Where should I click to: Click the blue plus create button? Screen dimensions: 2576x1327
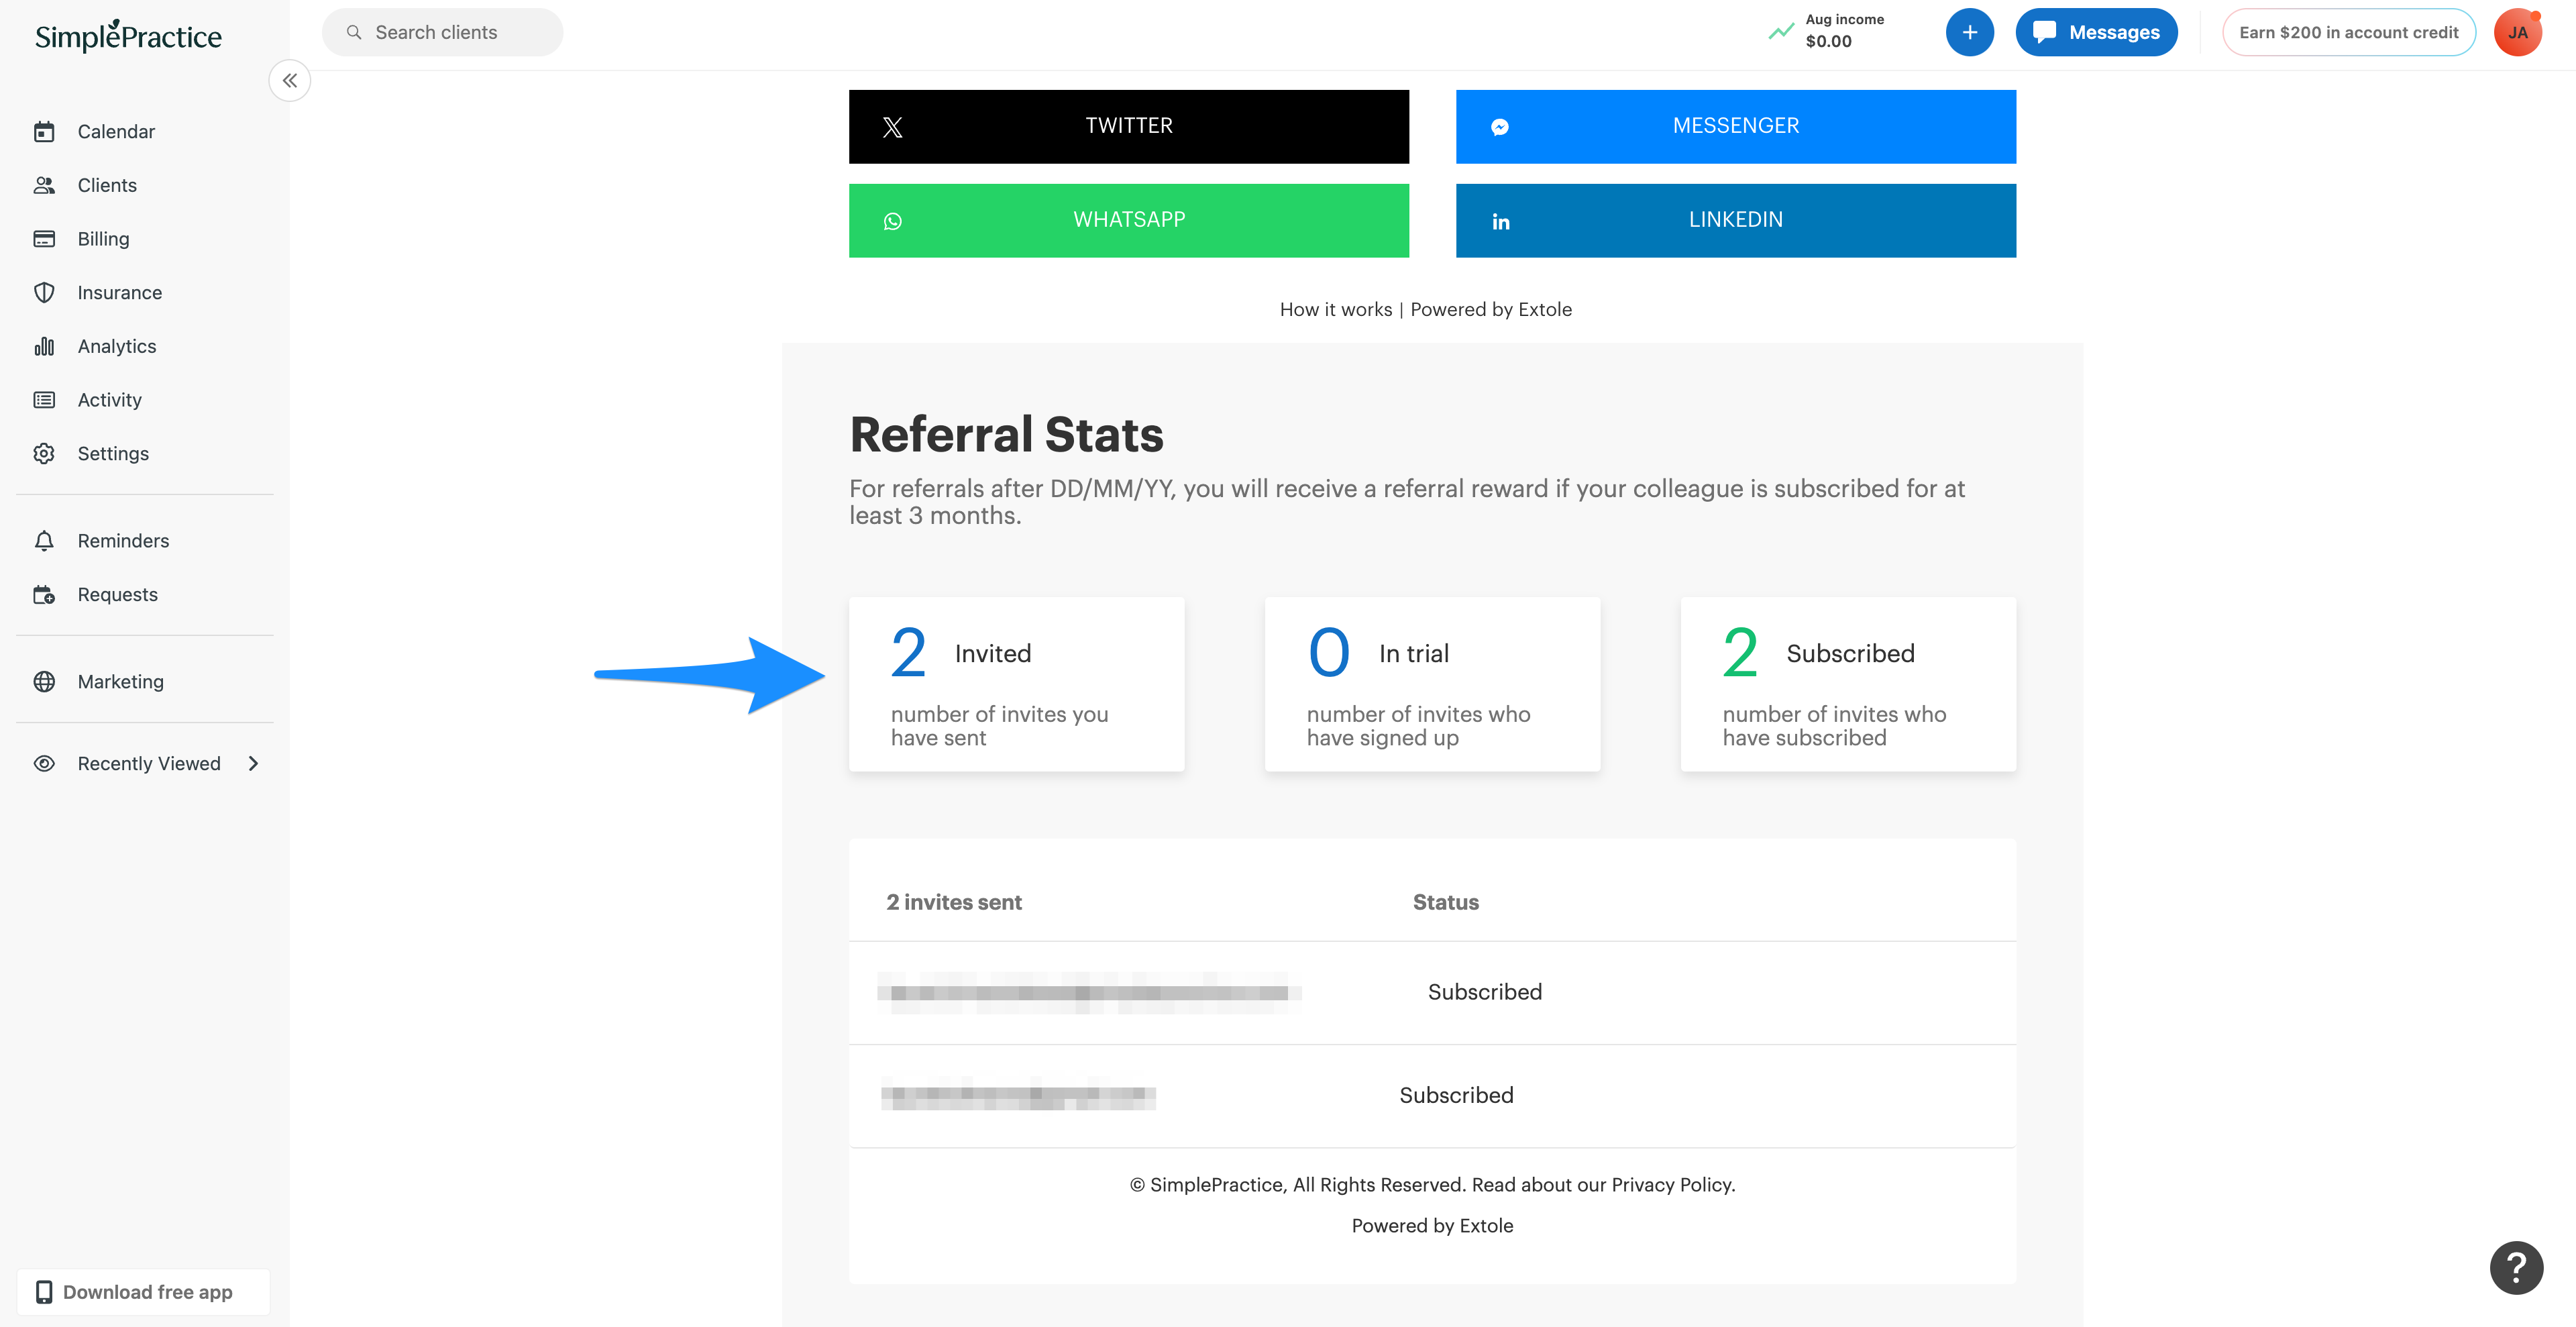tap(1969, 32)
